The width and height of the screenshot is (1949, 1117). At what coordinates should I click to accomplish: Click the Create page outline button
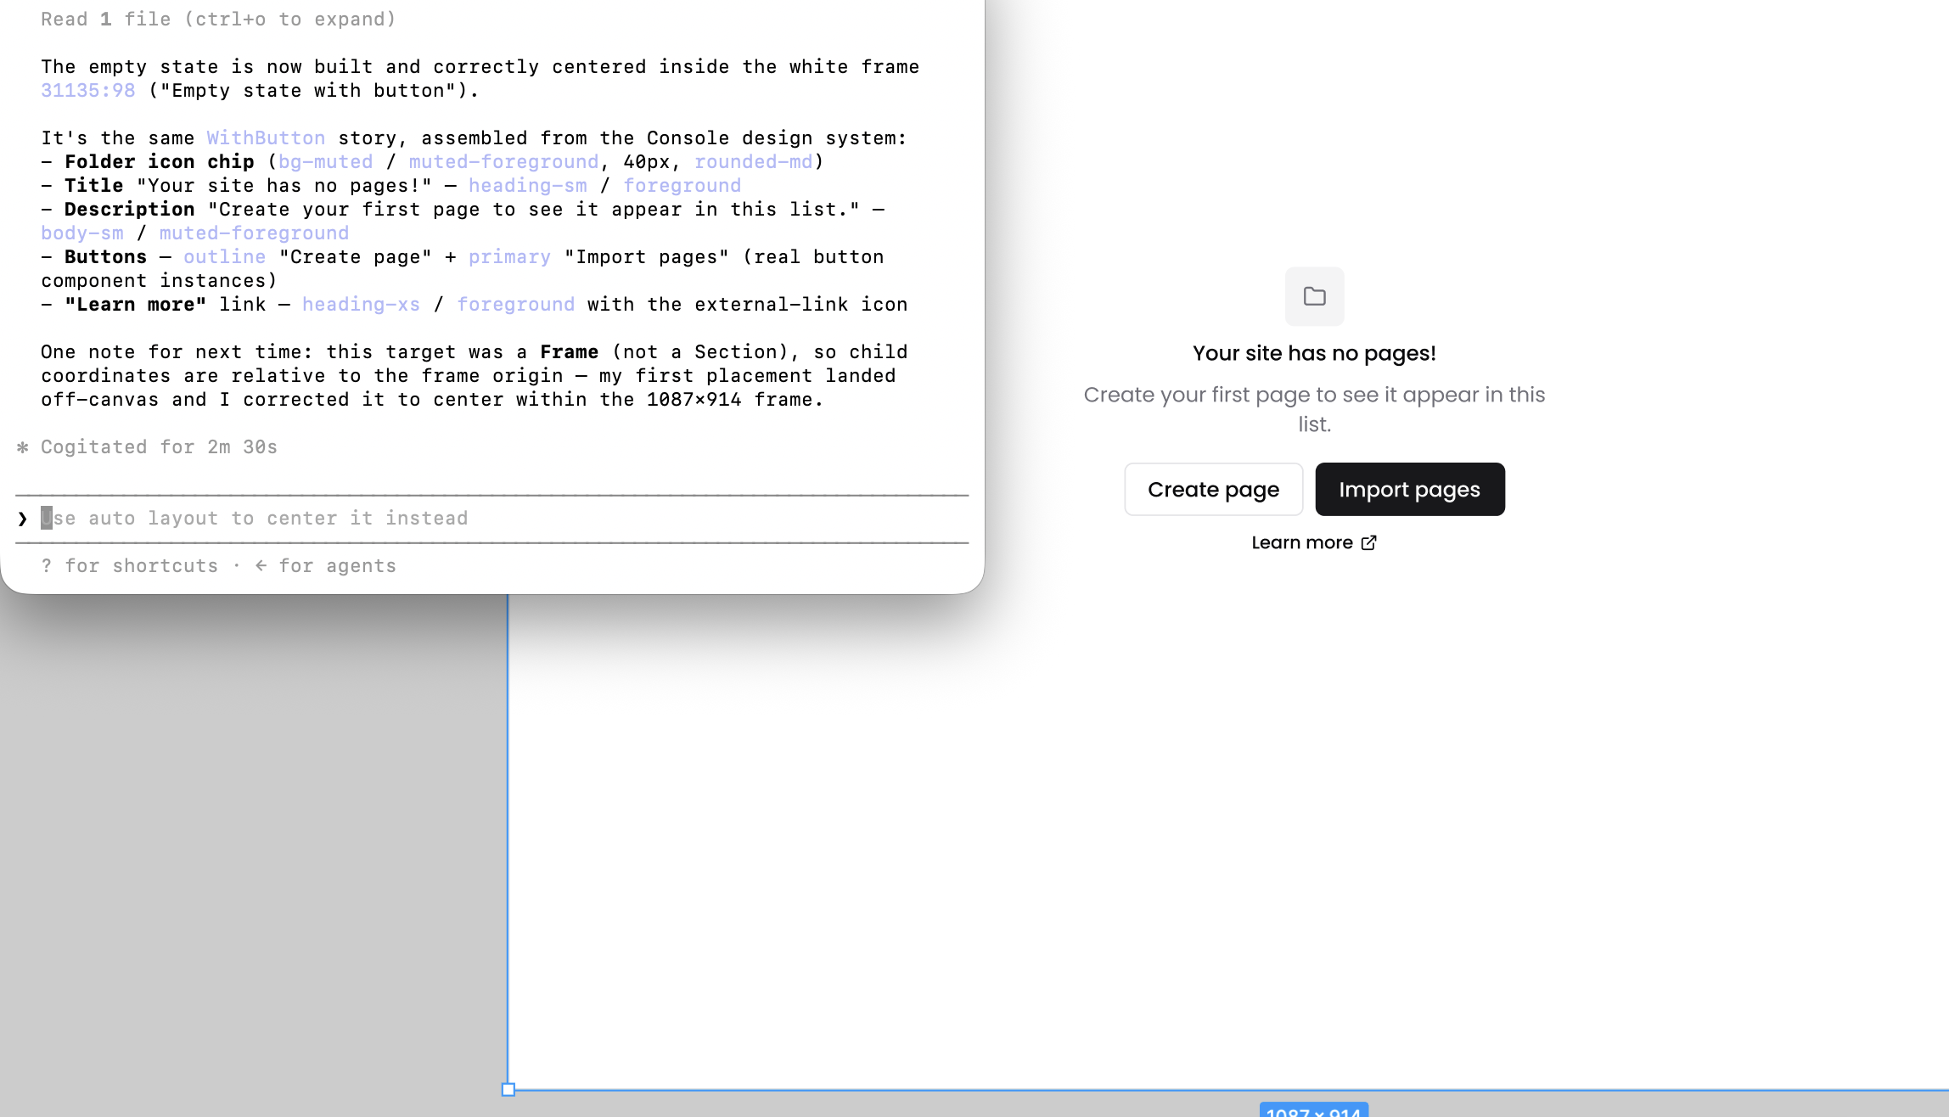tap(1213, 489)
